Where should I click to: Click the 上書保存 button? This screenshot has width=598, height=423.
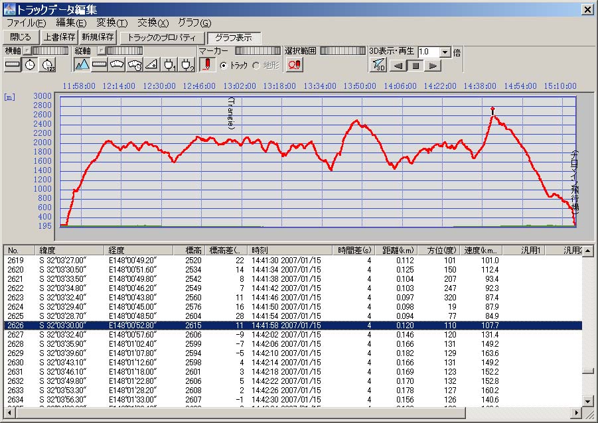[59, 37]
